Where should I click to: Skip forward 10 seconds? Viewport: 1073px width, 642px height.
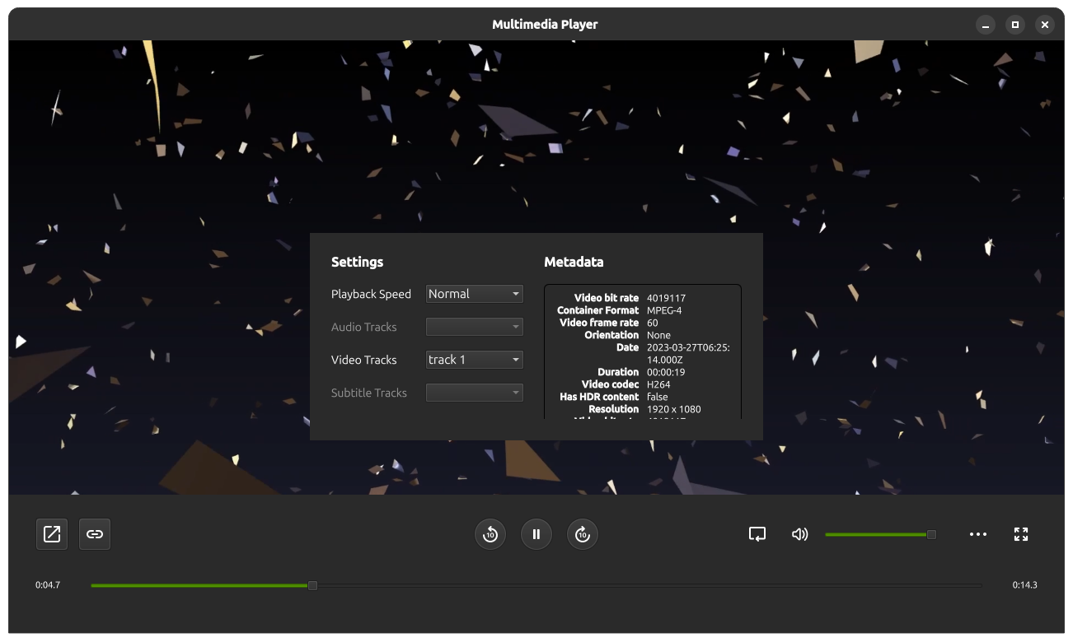pos(583,534)
